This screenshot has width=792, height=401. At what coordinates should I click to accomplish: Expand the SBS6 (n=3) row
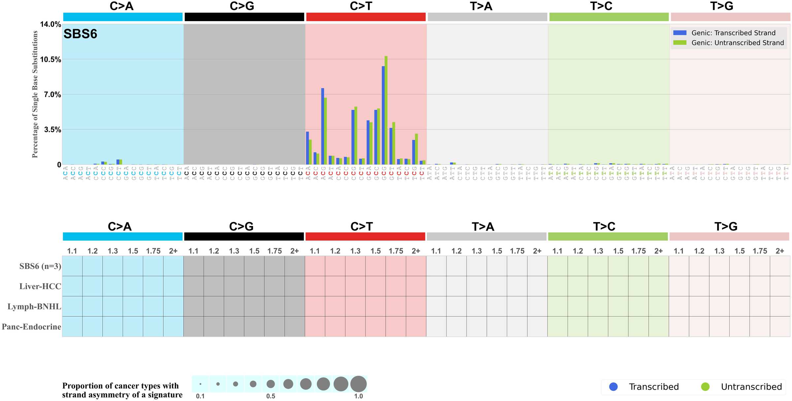click(40, 267)
